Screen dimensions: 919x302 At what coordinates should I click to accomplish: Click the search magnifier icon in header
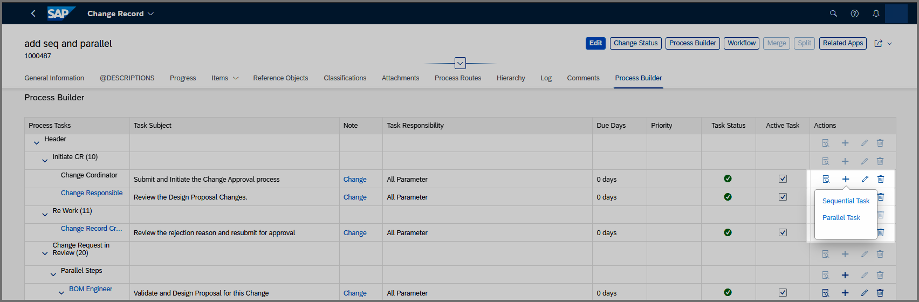coord(833,13)
